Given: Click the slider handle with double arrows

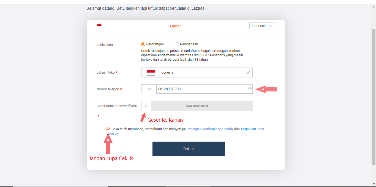Looking at the screenshot, I should click(x=146, y=106).
